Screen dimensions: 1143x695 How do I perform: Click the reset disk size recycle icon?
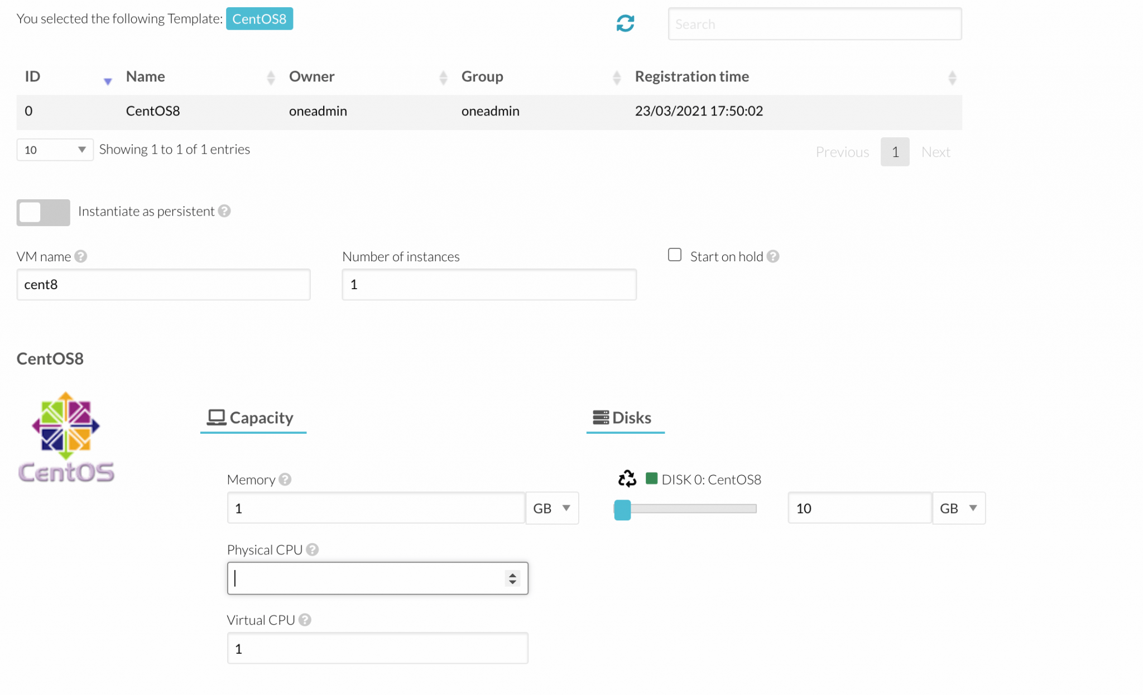(626, 478)
